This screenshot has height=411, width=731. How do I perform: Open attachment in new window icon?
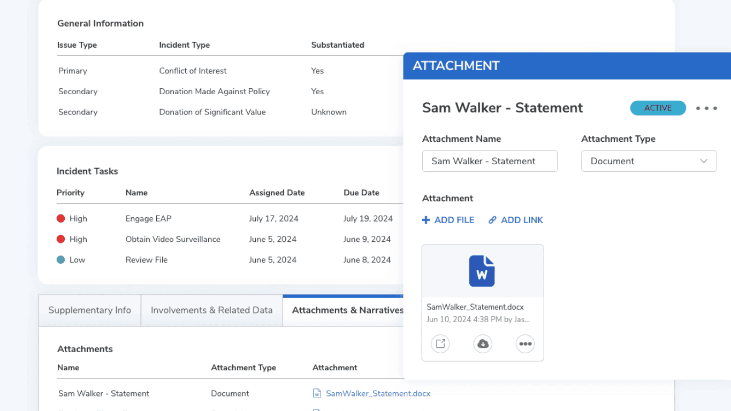[440, 344]
